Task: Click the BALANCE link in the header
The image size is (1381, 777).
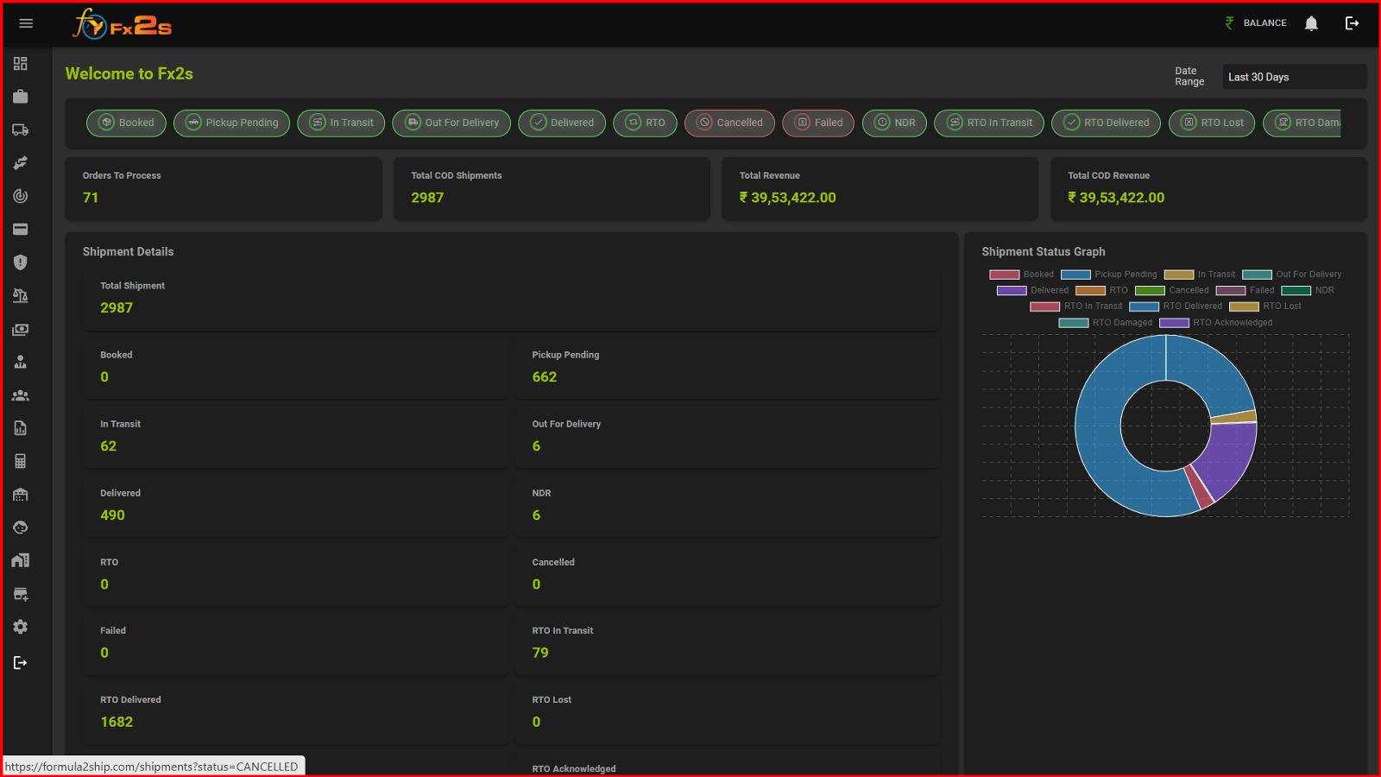Action: [x=1264, y=23]
